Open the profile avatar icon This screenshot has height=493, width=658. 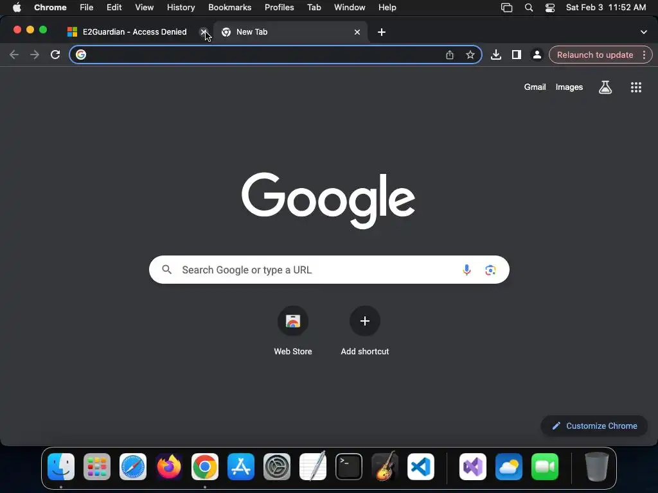coord(537,55)
